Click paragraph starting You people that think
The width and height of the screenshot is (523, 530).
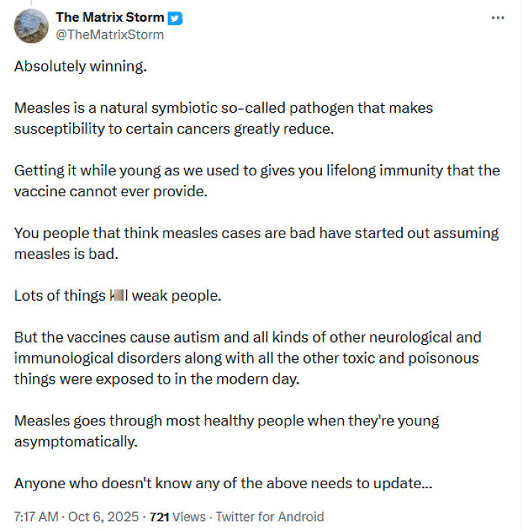click(x=256, y=243)
